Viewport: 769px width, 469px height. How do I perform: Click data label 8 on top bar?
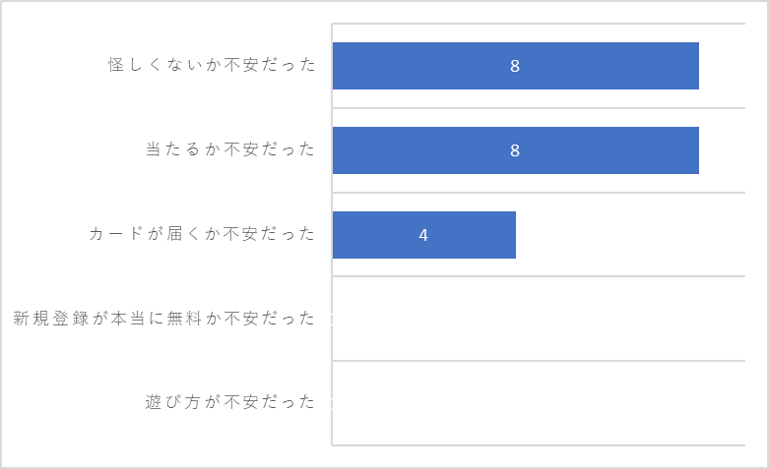[514, 66]
